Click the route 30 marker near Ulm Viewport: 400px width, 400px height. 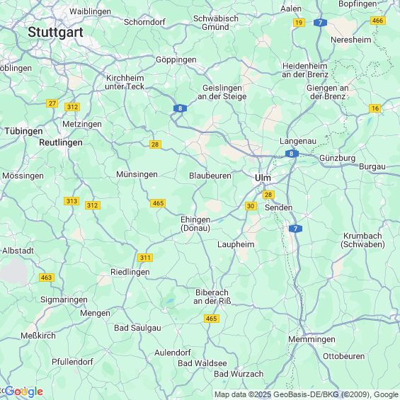tap(251, 206)
